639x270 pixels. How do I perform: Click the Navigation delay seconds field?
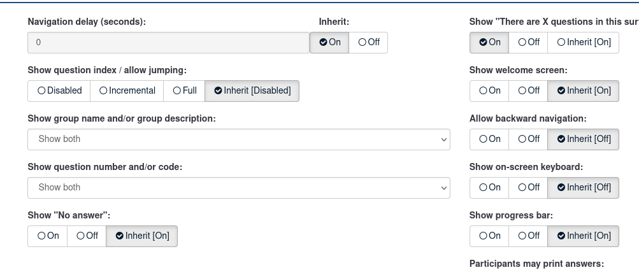point(168,43)
